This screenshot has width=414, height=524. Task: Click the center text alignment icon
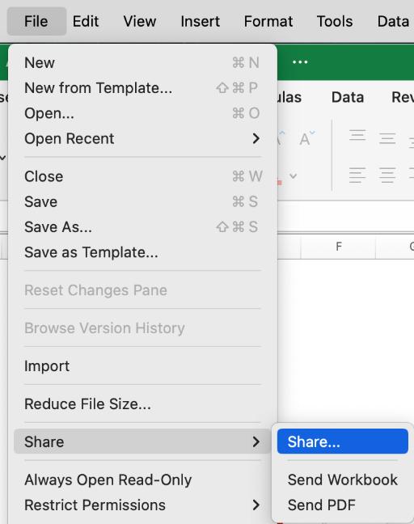[387, 175]
